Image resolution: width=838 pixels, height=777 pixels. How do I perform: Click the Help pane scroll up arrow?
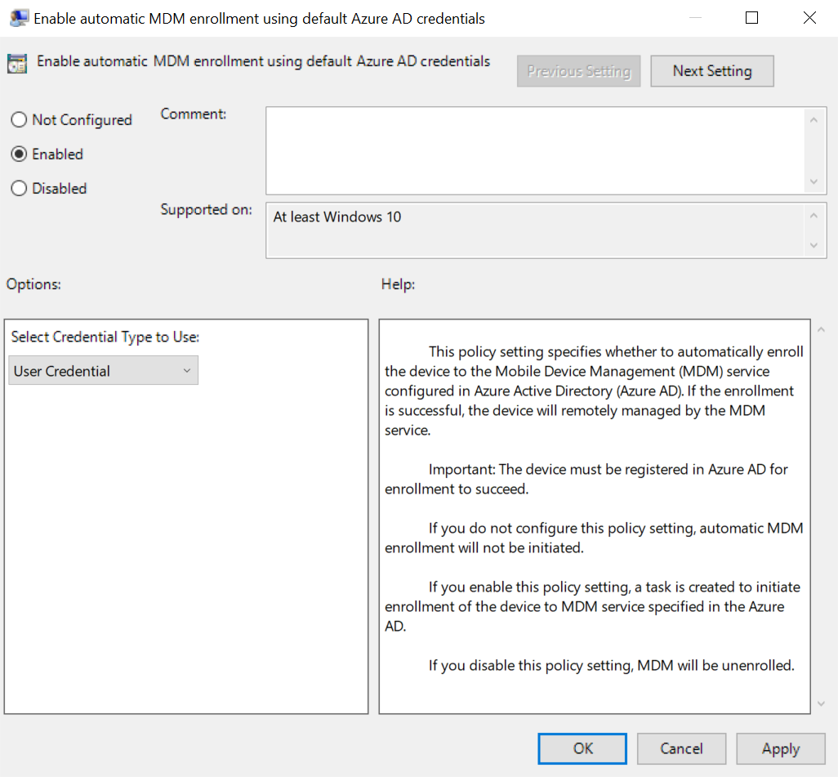(821, 330)
